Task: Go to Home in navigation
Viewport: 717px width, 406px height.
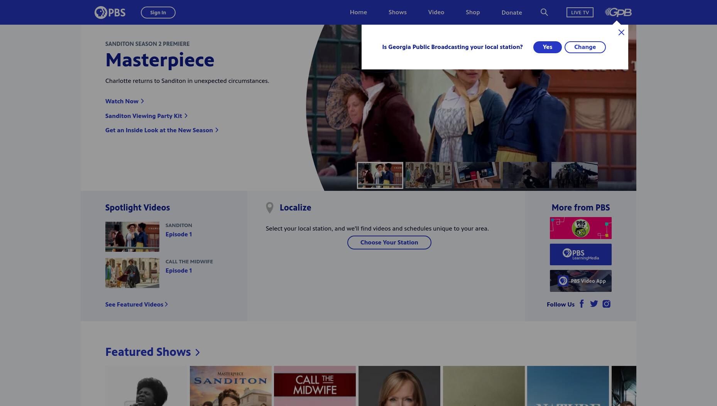Action: (358, 12)
